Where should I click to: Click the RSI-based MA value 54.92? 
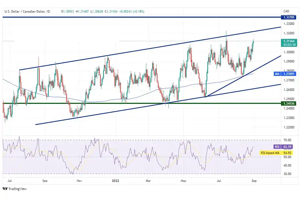(287, 153)
